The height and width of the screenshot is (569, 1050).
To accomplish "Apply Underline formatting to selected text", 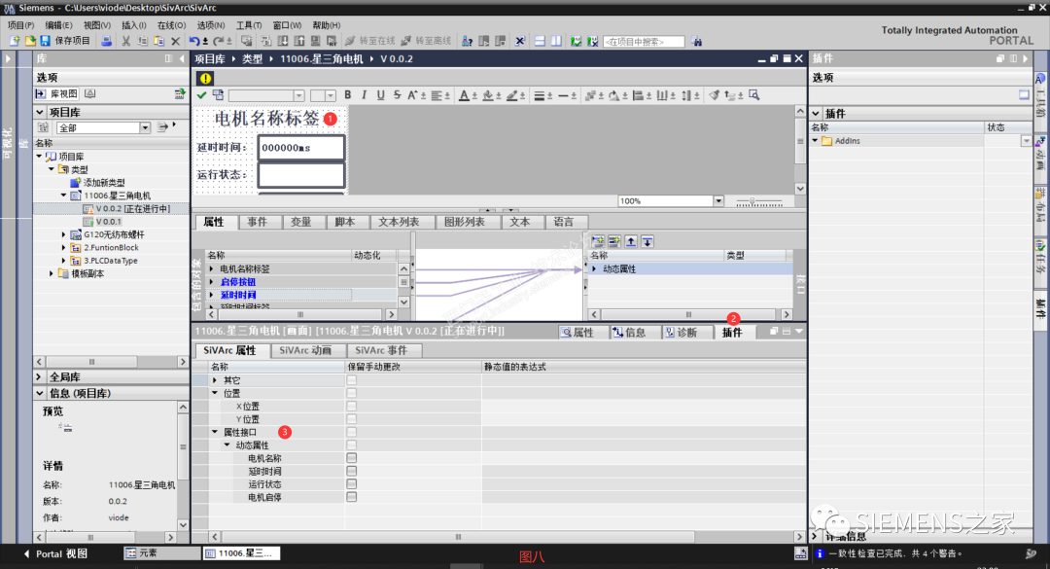I will 381,94.
